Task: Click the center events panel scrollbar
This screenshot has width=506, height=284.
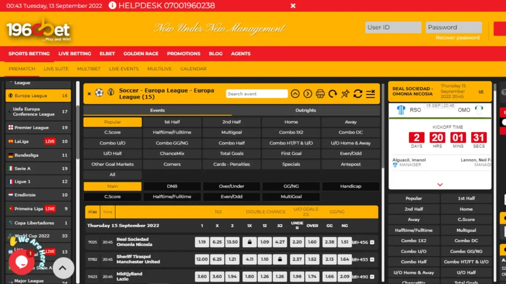Action: click(383, 126)
